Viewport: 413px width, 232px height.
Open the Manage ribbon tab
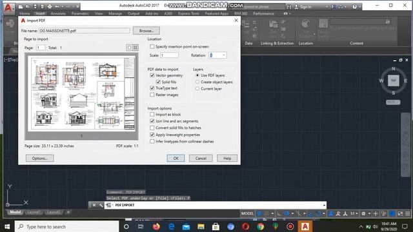click(115, 14)
